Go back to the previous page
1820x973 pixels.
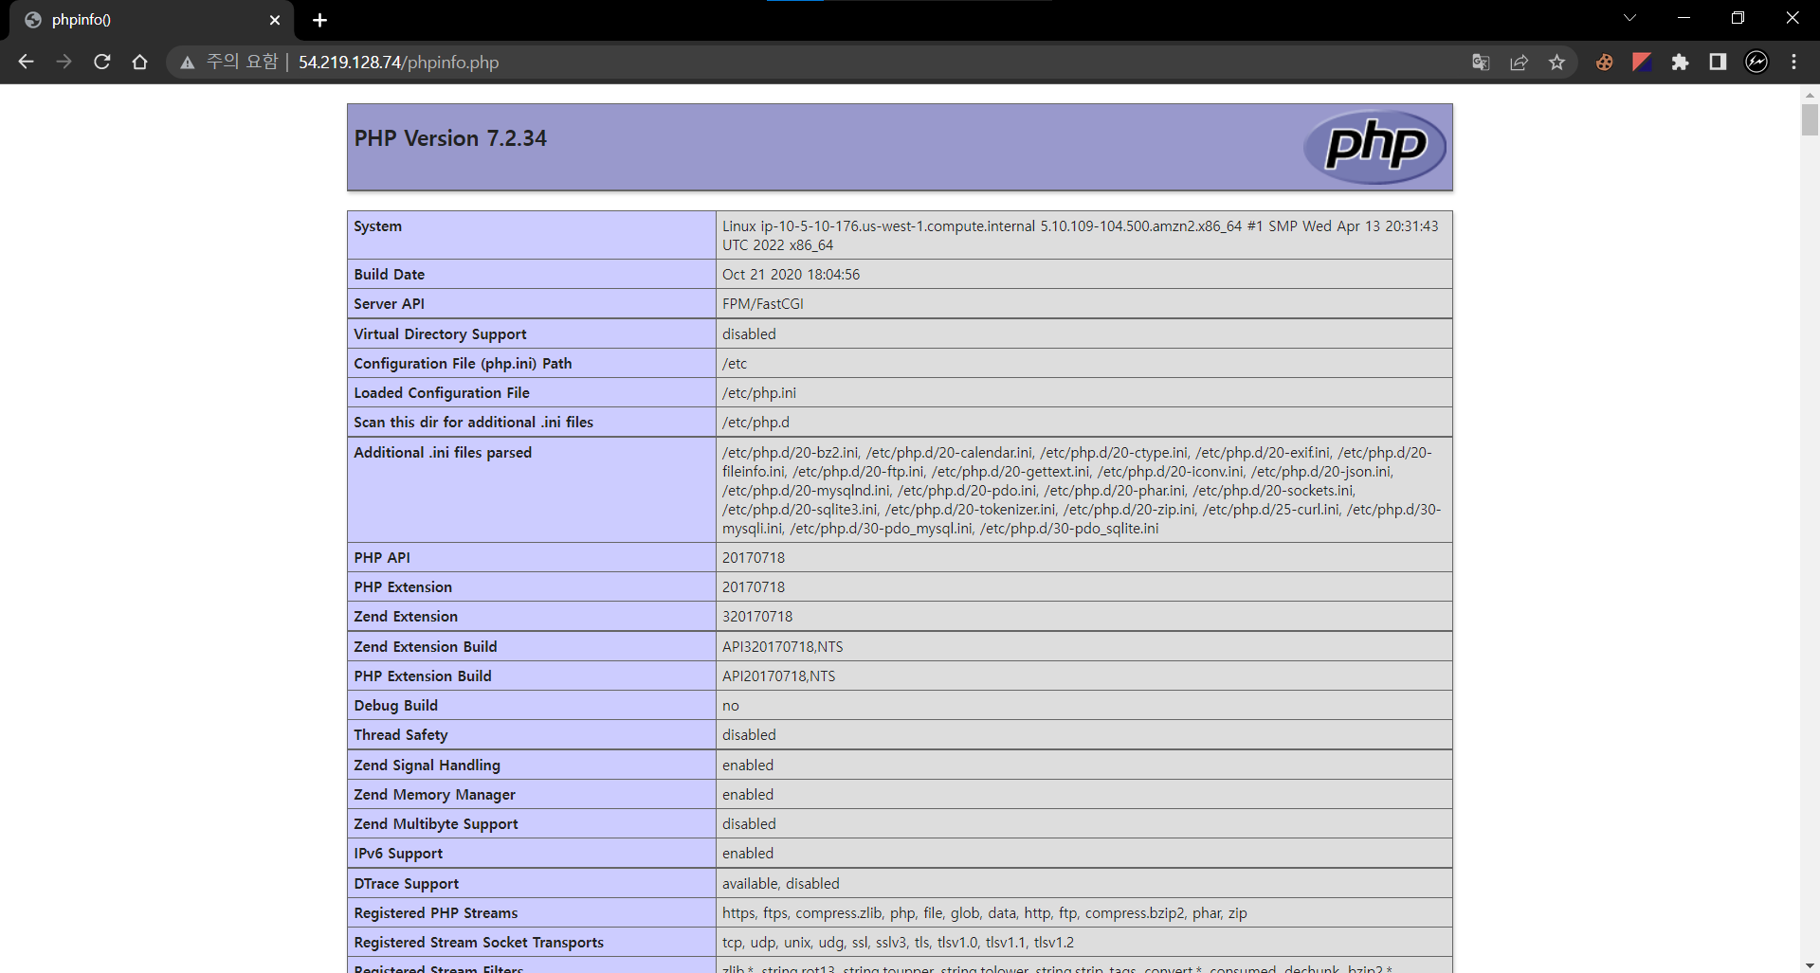pyautogui.click(x=26, y=62)
